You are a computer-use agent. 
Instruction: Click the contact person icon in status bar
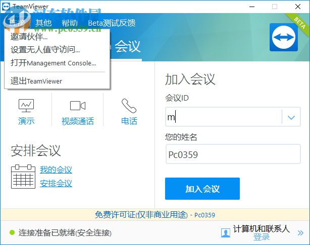tap(226, 233)
